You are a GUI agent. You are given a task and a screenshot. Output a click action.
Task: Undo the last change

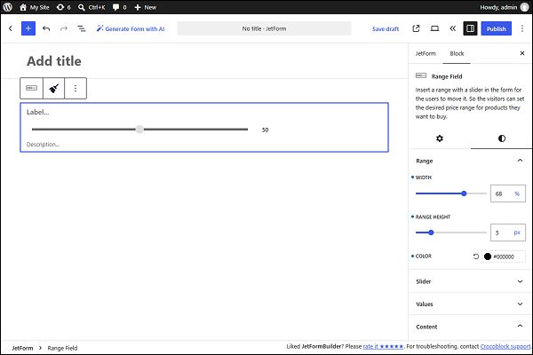click(x=46, y=28)
